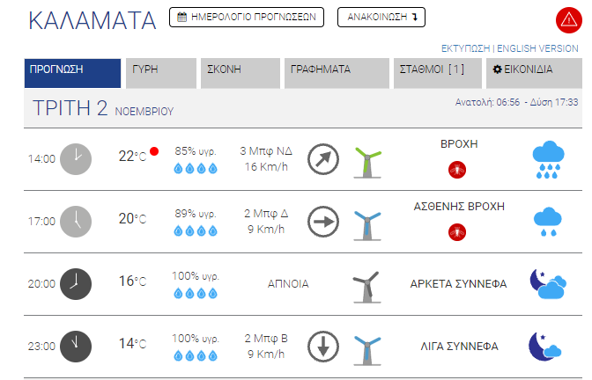The image size is (592, 380).
Task: Click the mosquito alert icon in 17:00 row
Action: (x=457, y=232)
